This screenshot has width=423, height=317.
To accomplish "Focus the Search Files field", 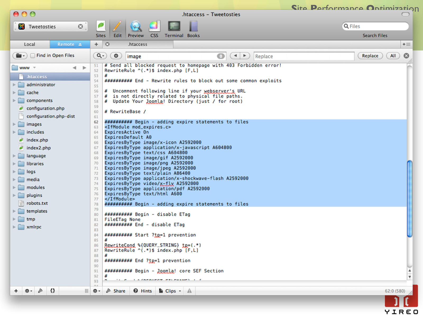I will [375, 26].
